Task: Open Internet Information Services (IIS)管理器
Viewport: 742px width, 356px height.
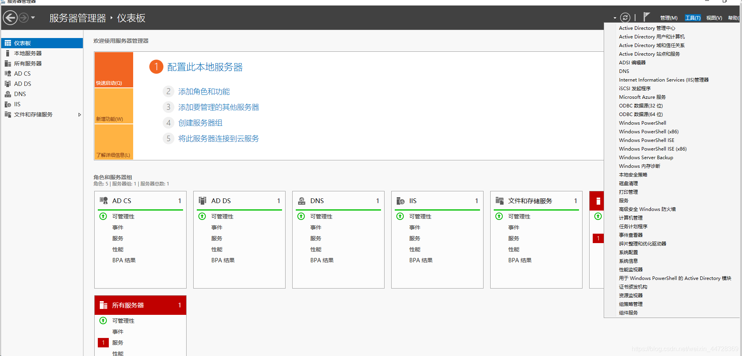Action: click(x=663, y=80)
